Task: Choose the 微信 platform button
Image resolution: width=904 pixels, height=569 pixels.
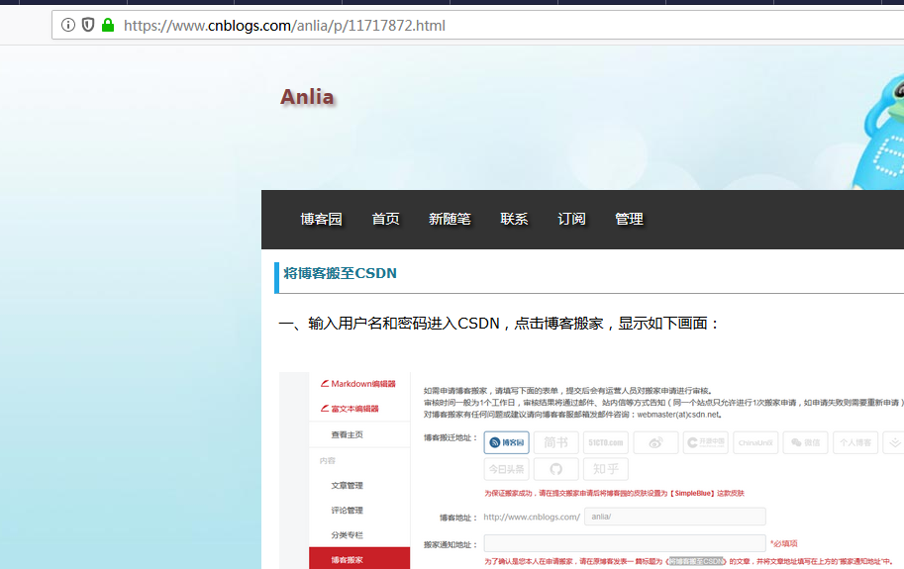Action: pyautogui.click(x=805, y=442)
